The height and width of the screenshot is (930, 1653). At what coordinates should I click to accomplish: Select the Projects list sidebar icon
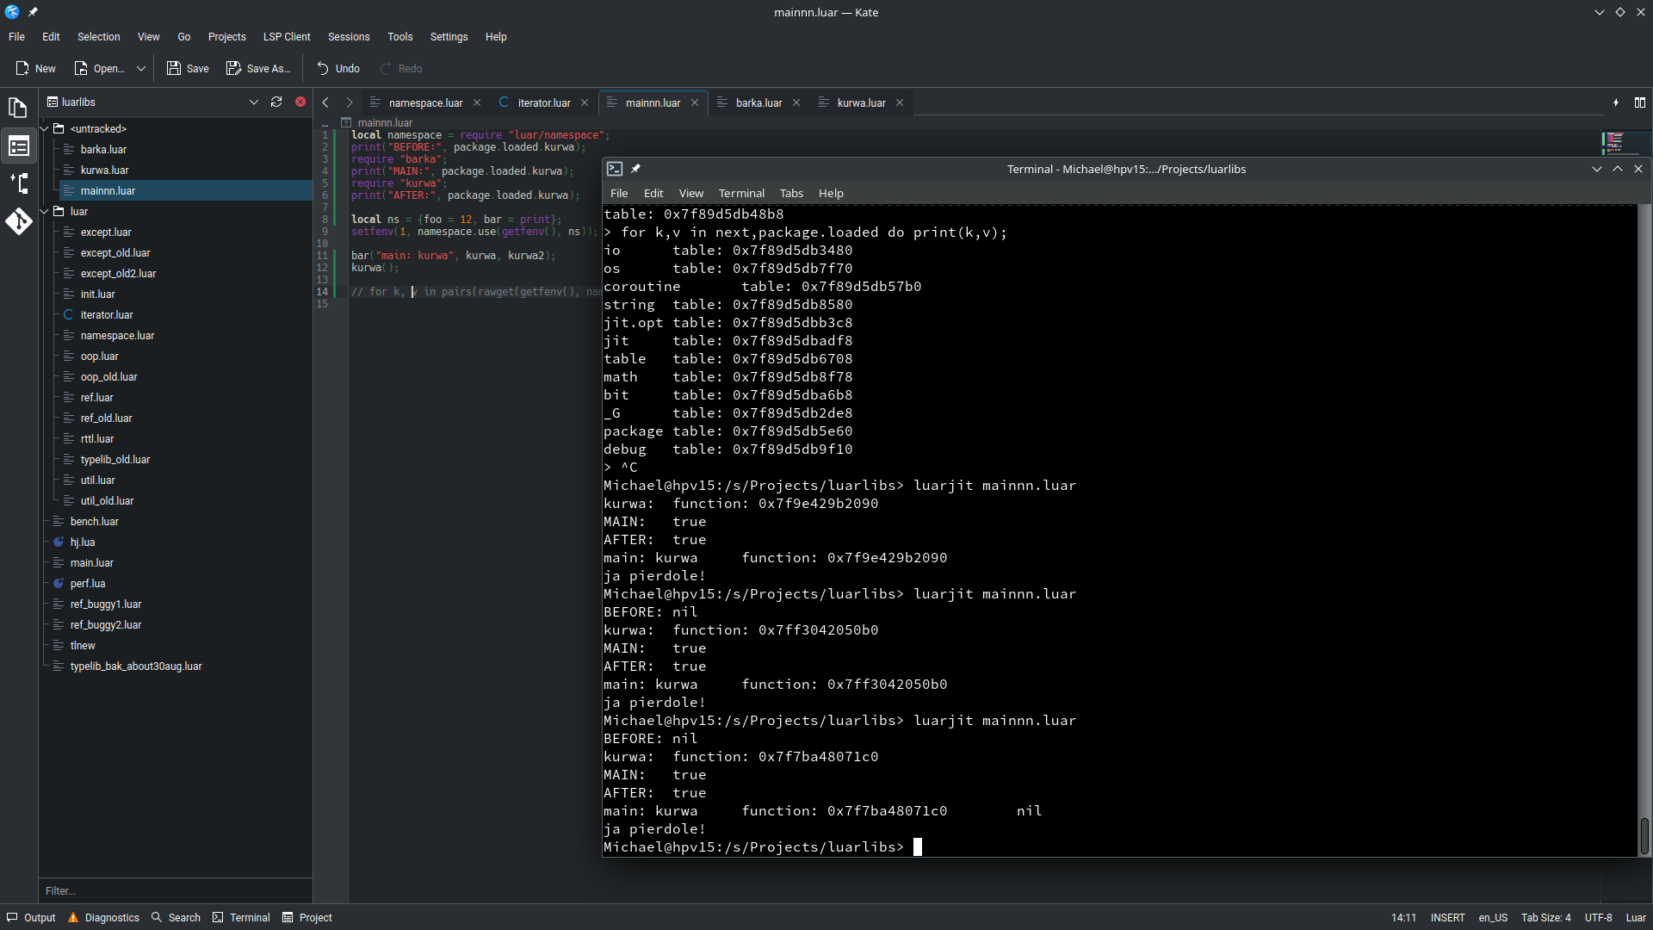point(18,146)
